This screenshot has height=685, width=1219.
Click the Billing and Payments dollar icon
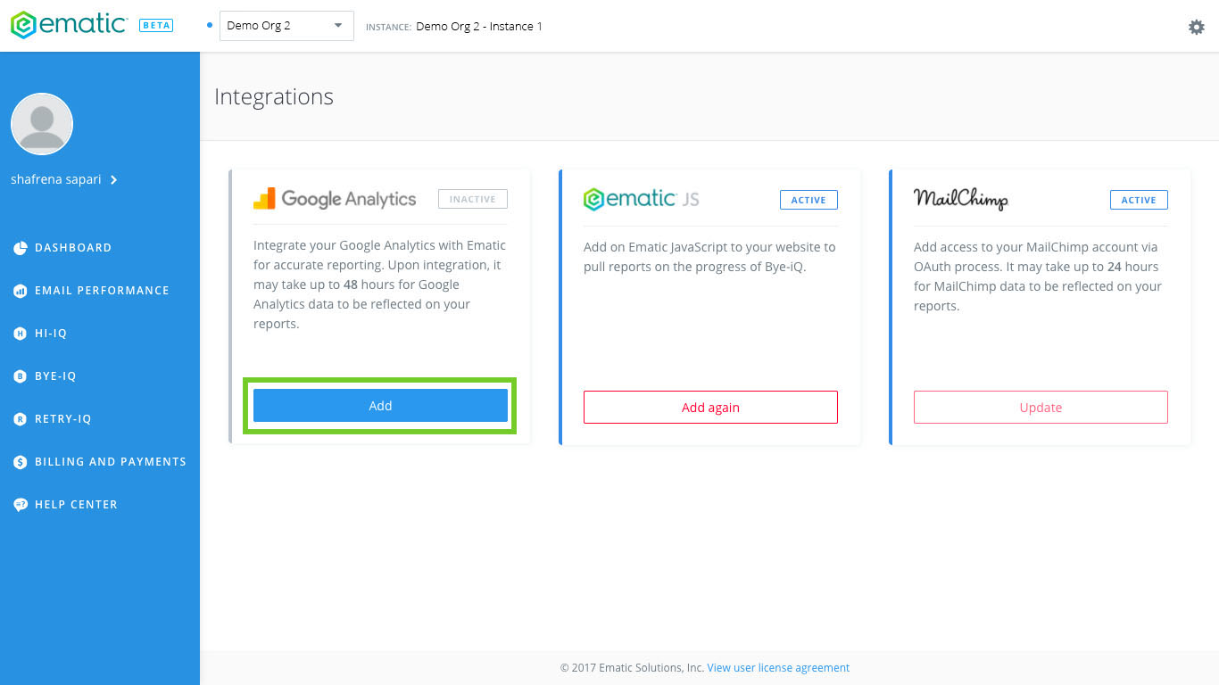20,462
